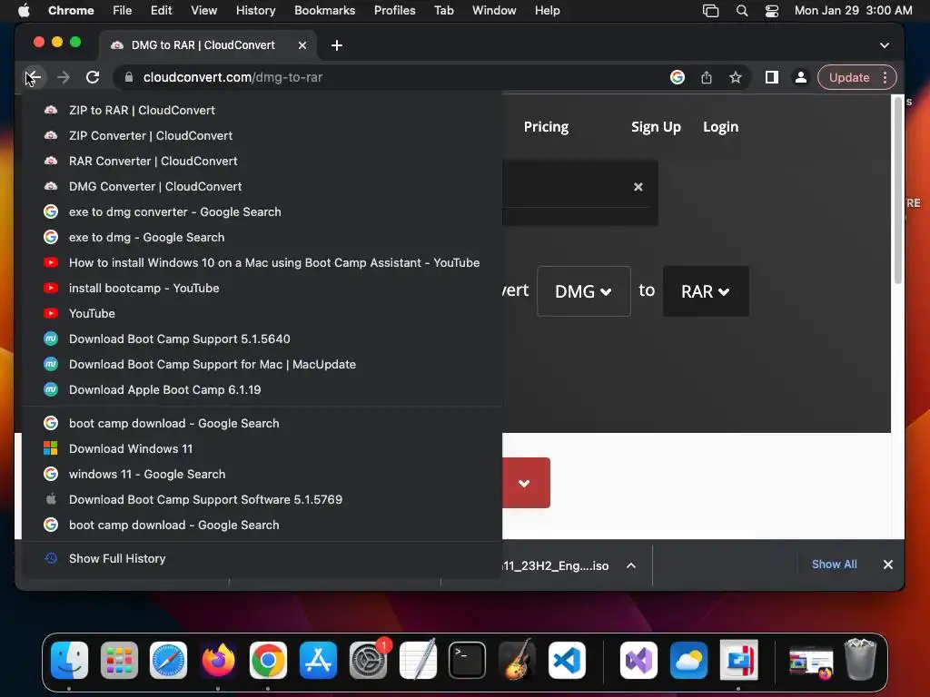Open the Chrome menu bar item
The image size is (930, 697).
pos(71,11)
